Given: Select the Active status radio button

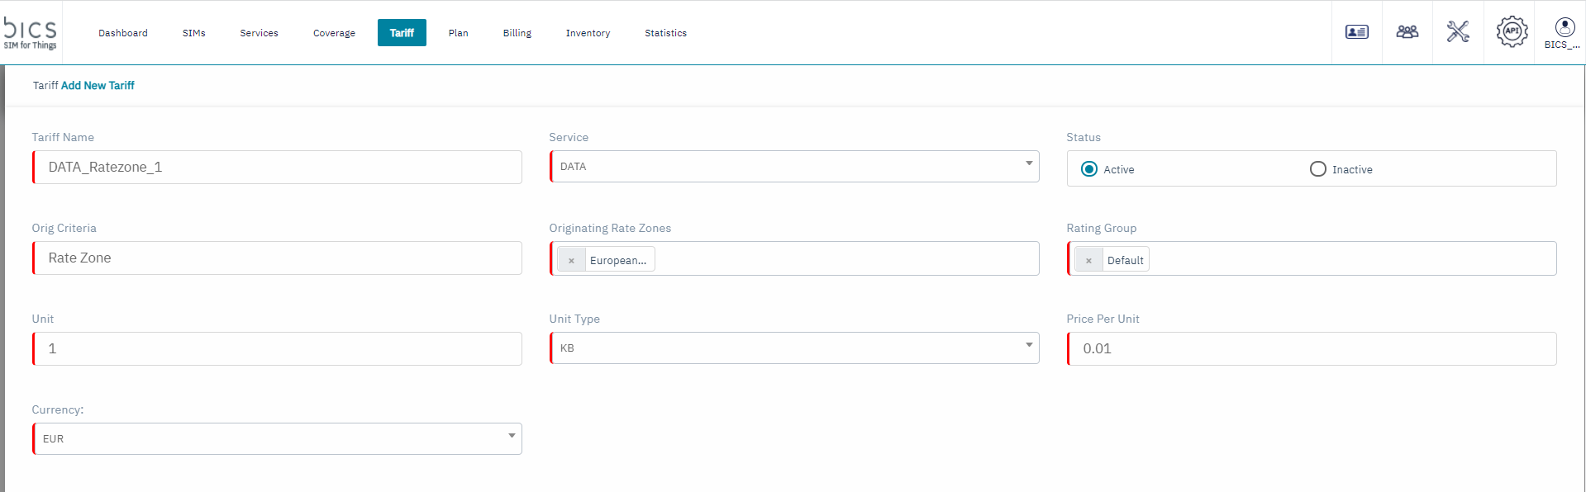Looking at the screenshot, I should coord(1089,169).
